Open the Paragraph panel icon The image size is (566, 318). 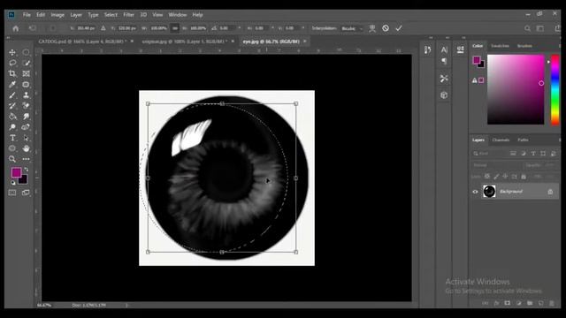(x=444, y=61)
